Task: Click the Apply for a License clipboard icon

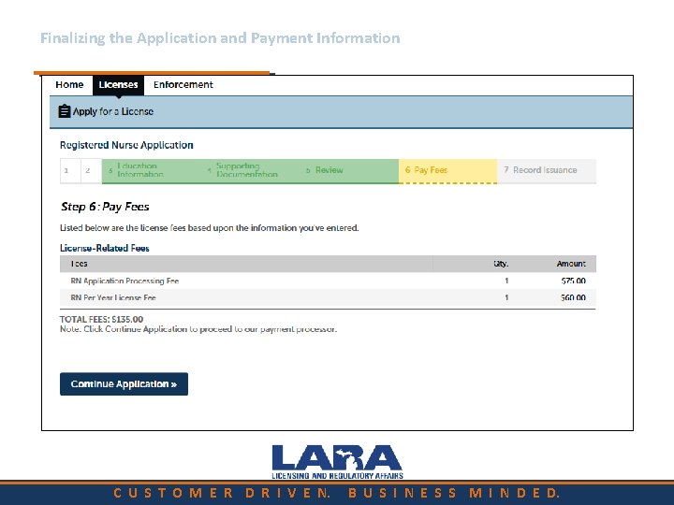Action: 64,111
